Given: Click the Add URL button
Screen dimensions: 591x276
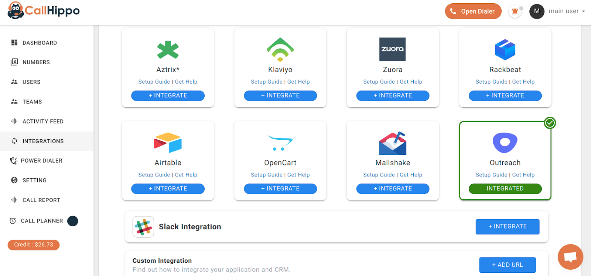Looking at the screenshot, I should click(508, 265).
